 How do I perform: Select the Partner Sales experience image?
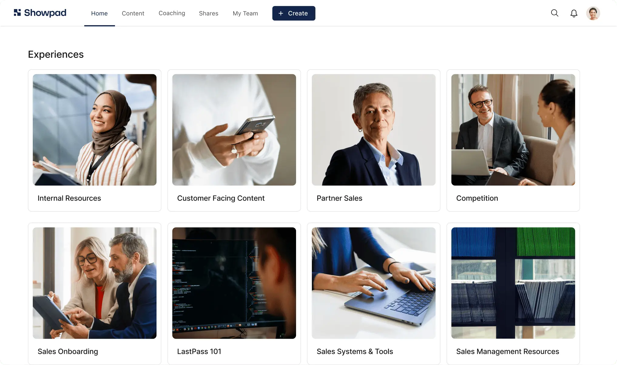tap(374, 130)
